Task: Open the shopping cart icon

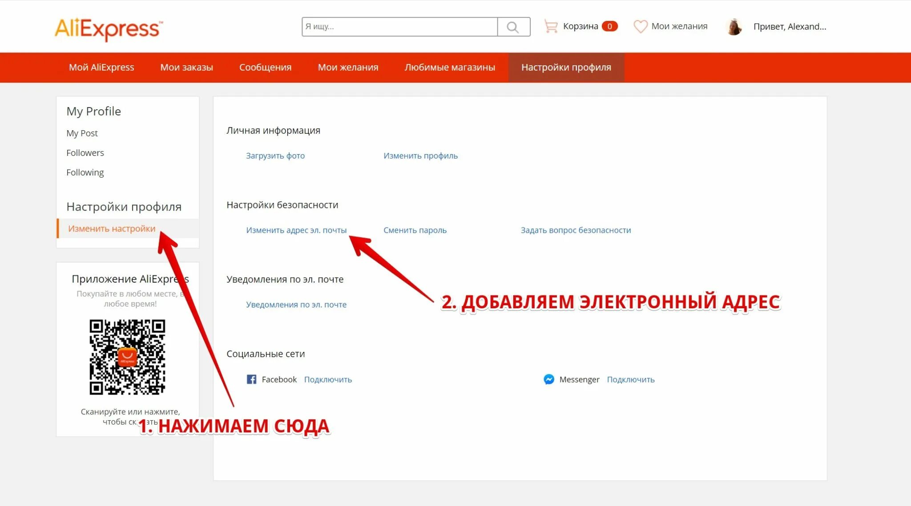Action: pyautogui.click(x=551, y=26)
